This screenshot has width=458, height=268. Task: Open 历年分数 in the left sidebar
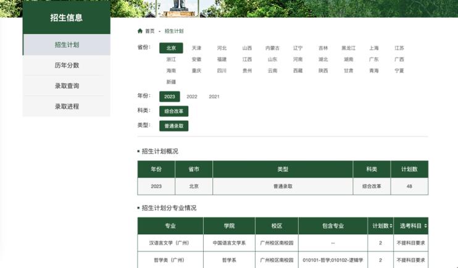point(67,65)
